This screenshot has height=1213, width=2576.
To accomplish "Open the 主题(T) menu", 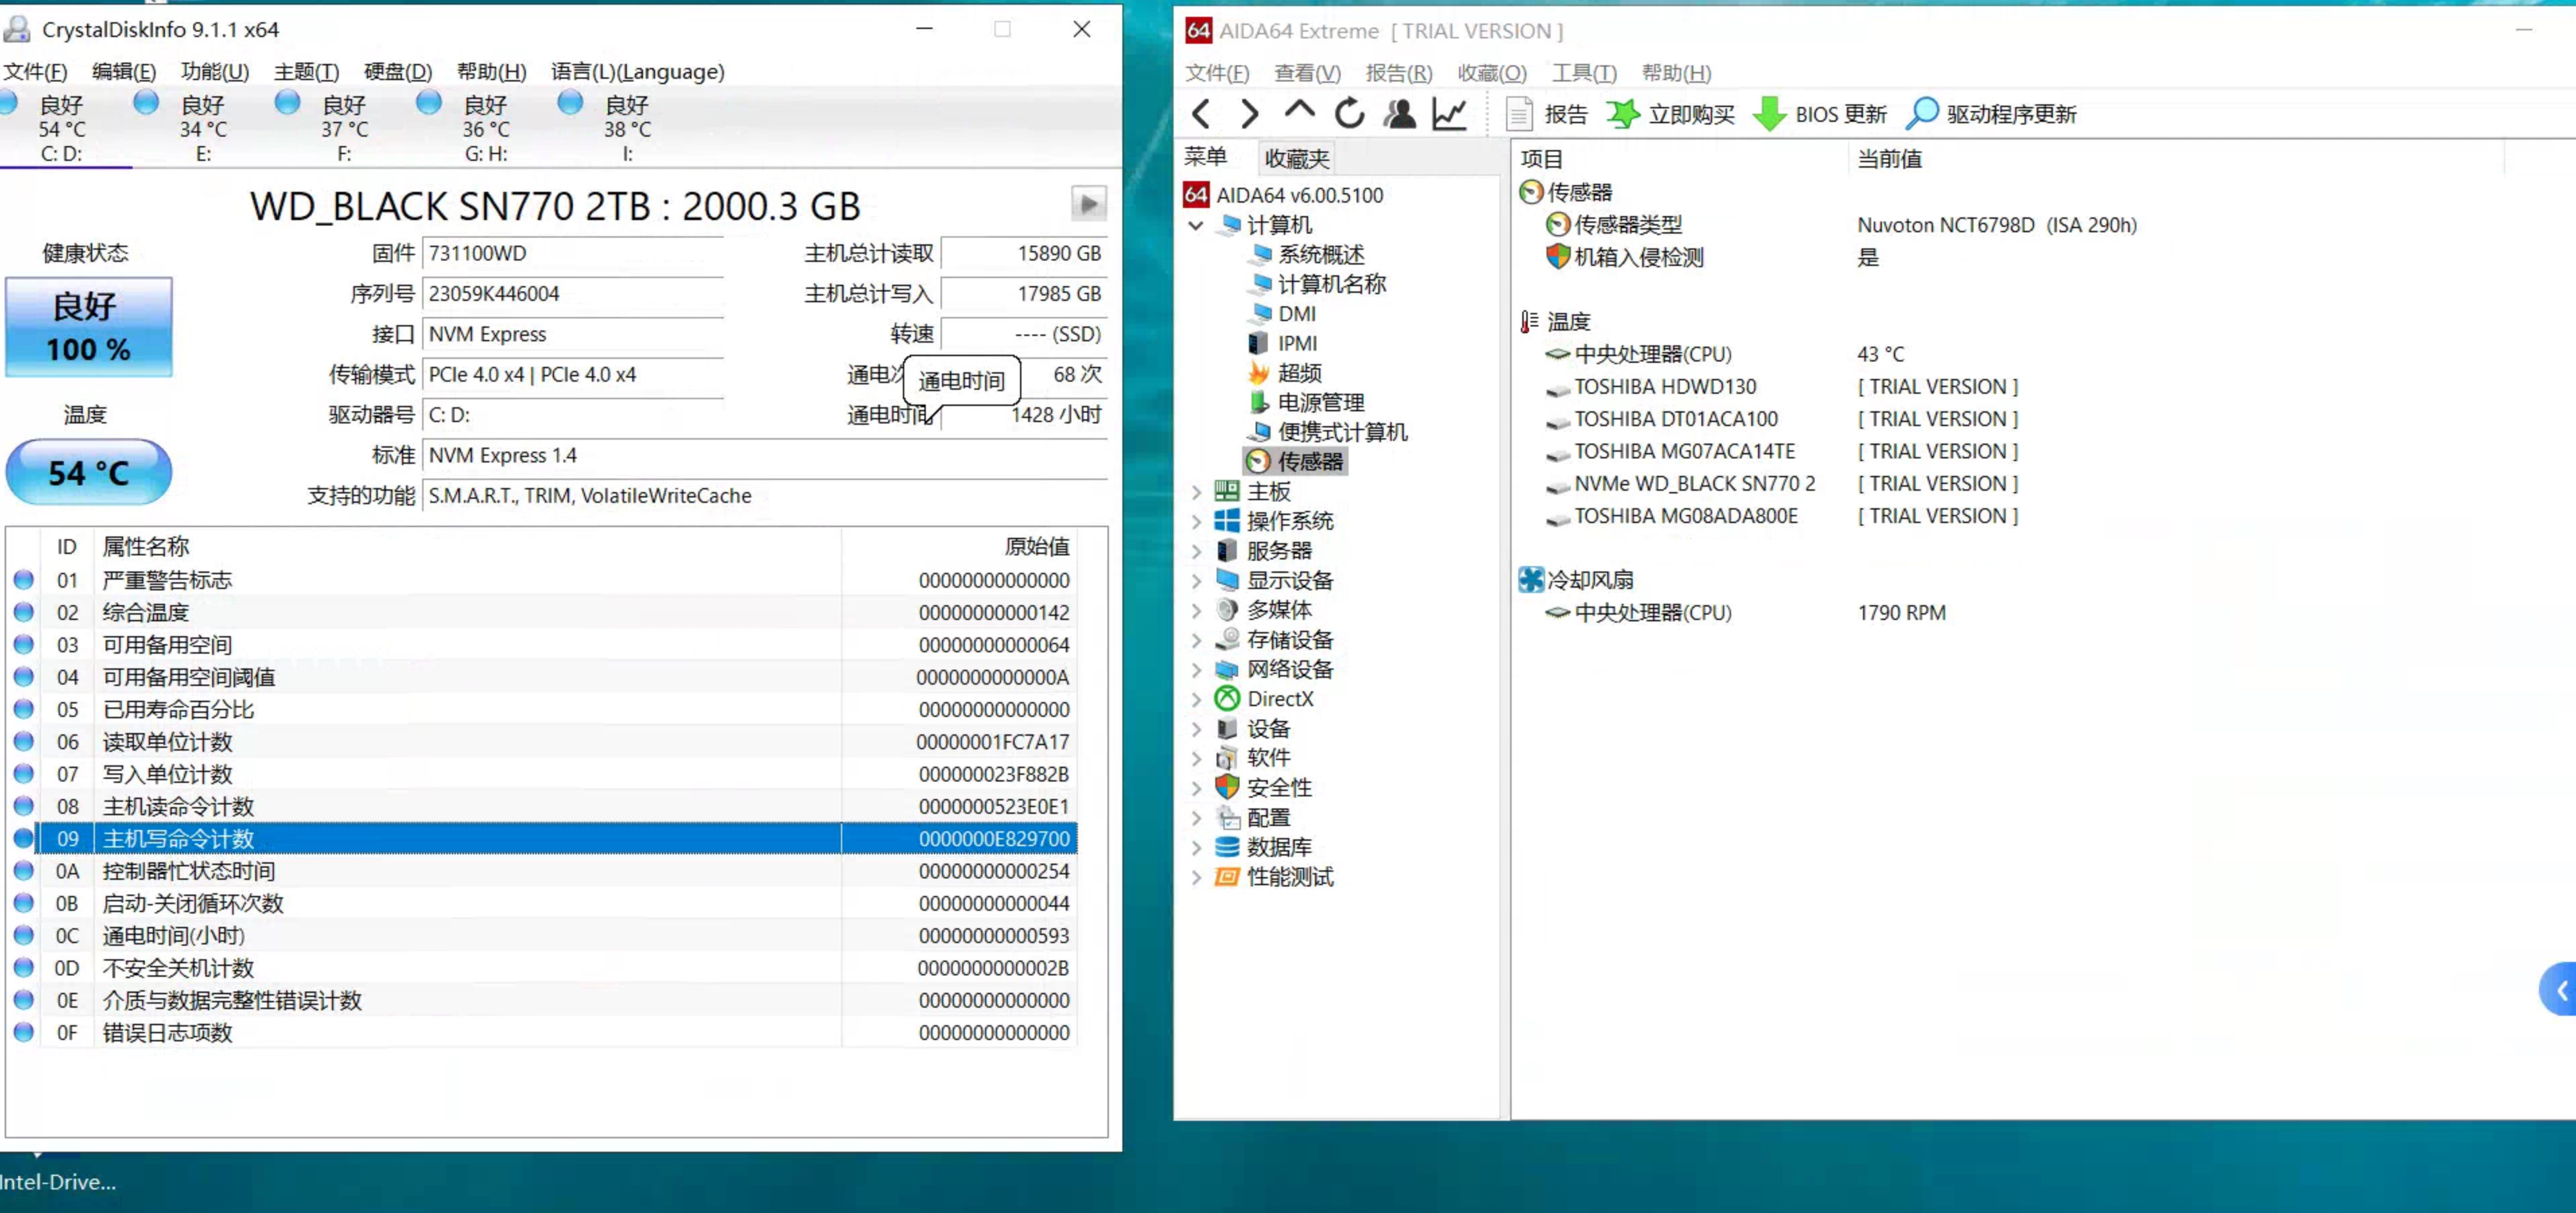I will tap(306, 72).
